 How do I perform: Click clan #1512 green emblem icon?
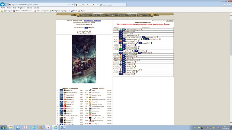121,49
